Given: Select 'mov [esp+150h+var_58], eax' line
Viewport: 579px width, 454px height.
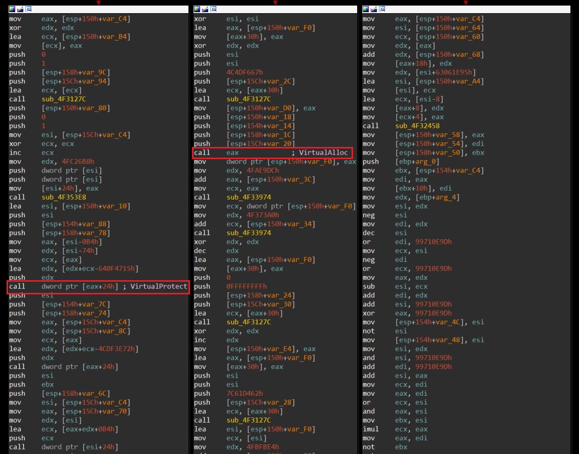Looking at the screenshot, I should [423, 134].
